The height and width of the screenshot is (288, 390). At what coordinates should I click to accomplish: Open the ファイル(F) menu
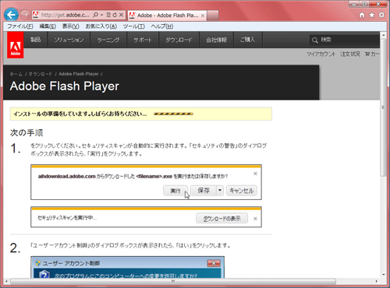(x=20, y=26)
